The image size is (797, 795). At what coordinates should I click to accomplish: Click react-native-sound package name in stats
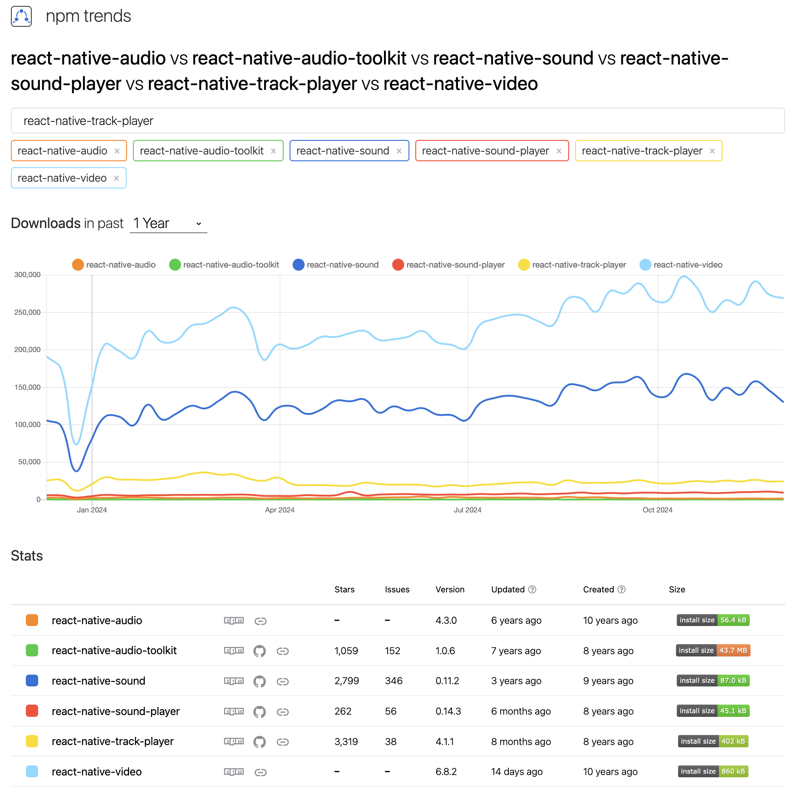click(x=98, y=681)
